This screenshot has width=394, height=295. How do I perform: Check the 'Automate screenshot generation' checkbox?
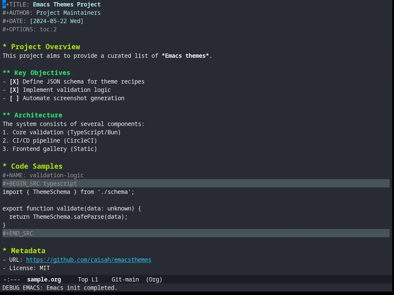click(14, 98)
